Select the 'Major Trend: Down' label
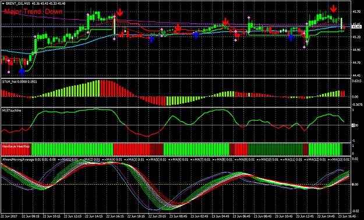 [x=33, y=12]
